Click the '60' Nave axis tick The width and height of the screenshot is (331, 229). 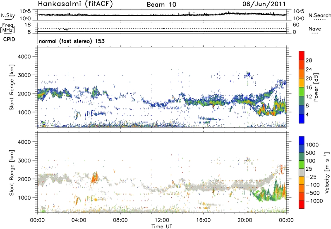[x=296, y=25]
